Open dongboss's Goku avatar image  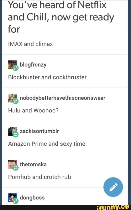pyautogui.click(x=13, y=198)
